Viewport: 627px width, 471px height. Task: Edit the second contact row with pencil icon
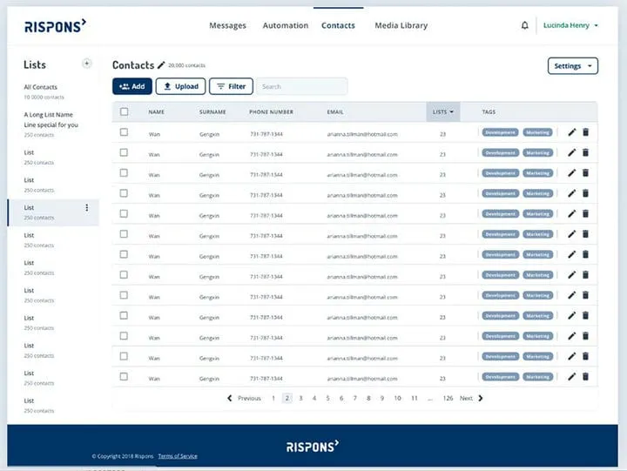572,152
